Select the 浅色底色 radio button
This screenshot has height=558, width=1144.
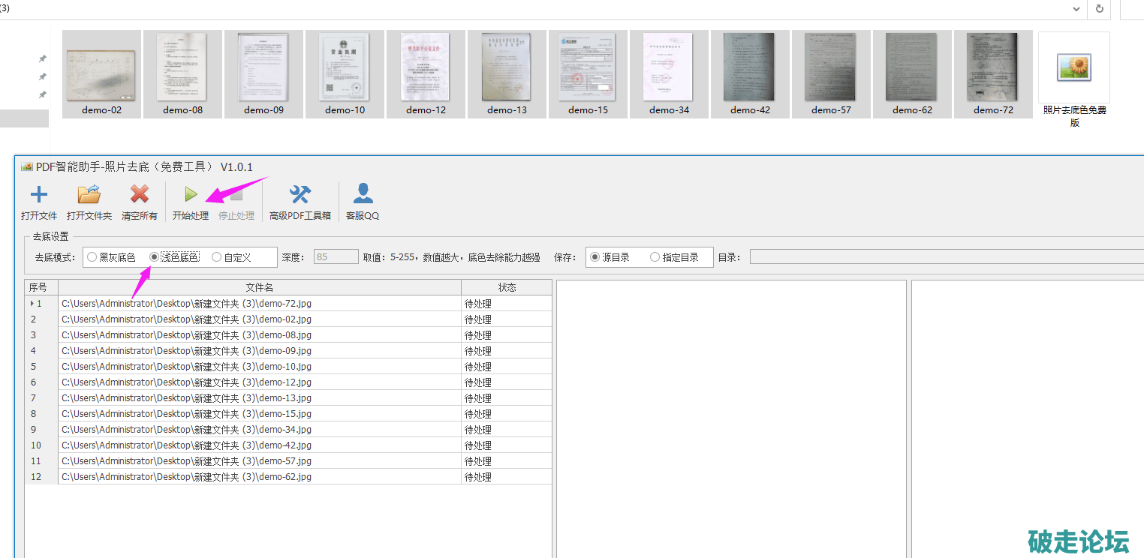click(155, 257)
